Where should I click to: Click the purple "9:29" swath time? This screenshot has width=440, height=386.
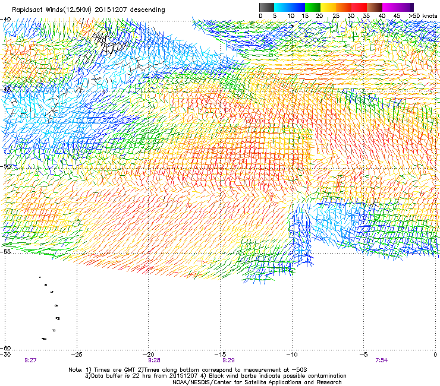tap(229, 360)
